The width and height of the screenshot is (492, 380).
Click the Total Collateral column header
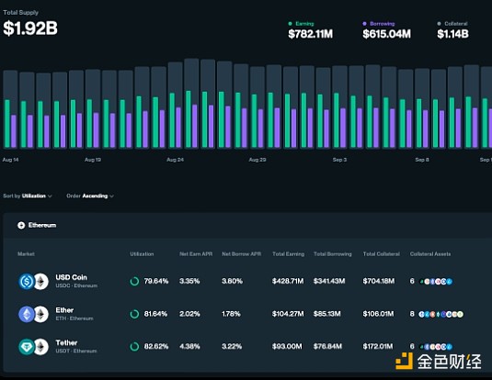click(382, 254)
